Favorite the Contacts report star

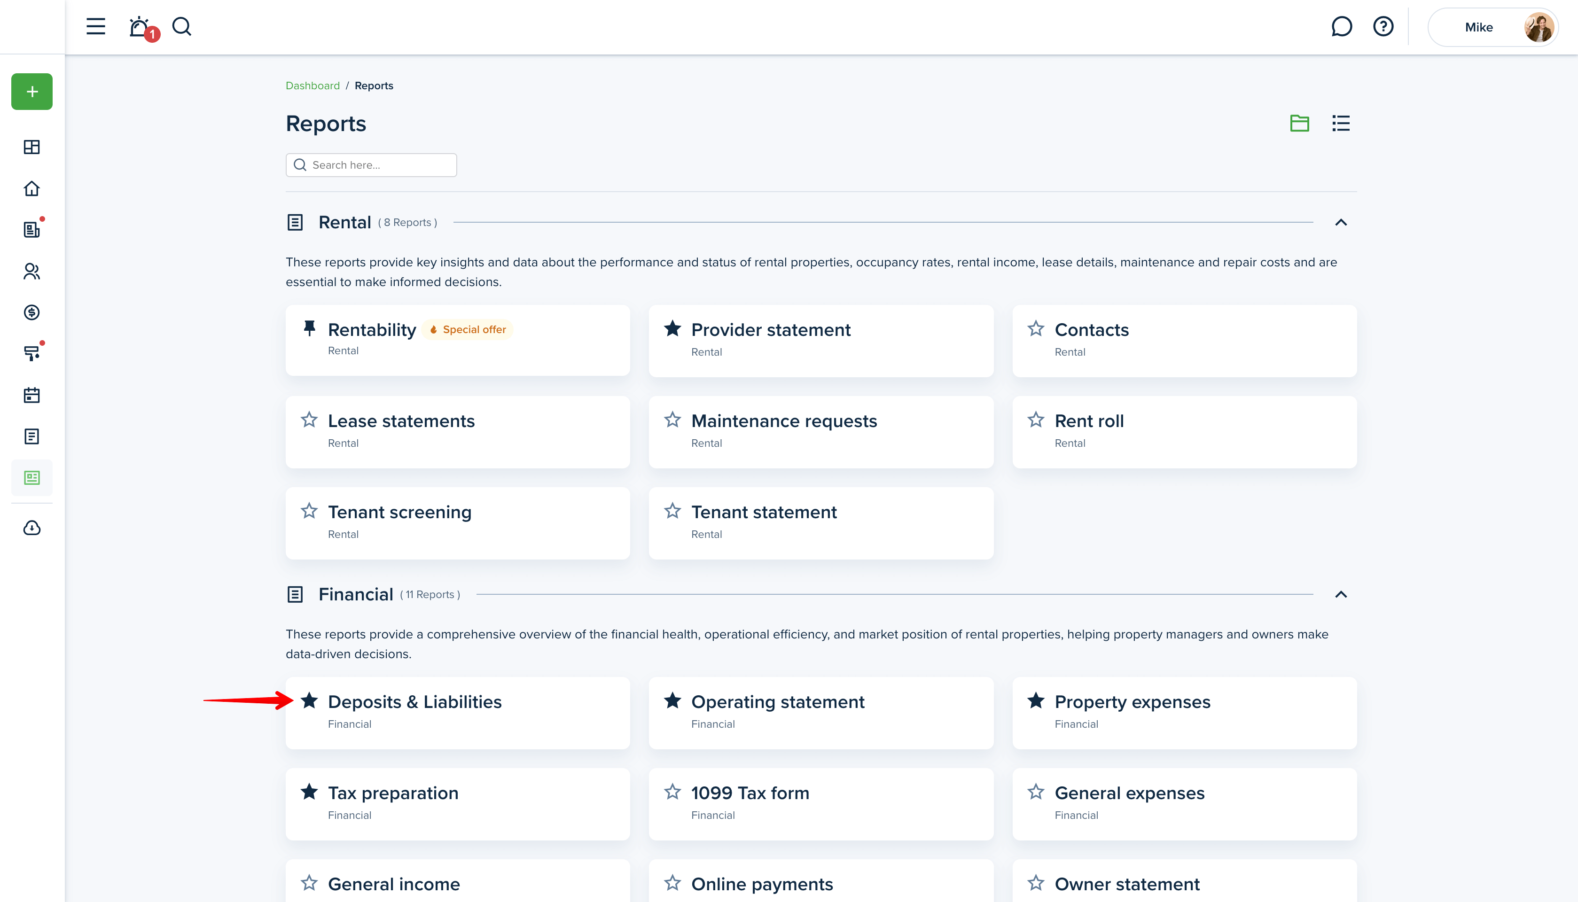pyautogui.click(x=1036, y=328)
